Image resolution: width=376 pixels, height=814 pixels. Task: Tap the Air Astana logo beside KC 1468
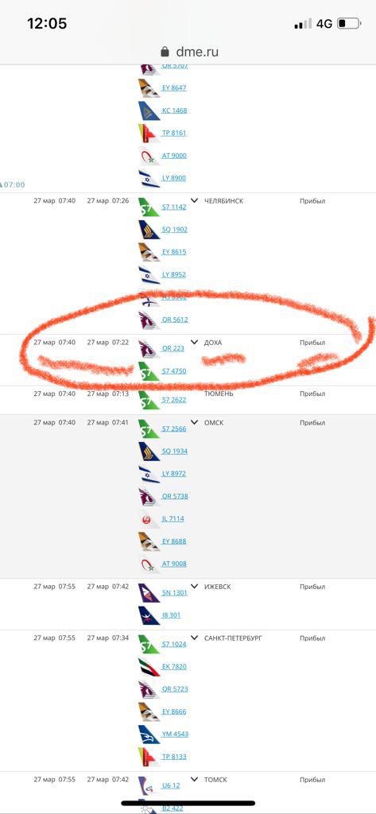click(x=149, y=111)
